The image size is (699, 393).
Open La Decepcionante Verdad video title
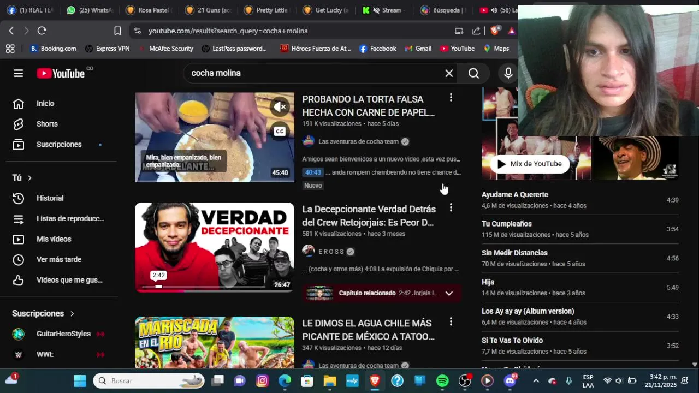tap(369, 216)
